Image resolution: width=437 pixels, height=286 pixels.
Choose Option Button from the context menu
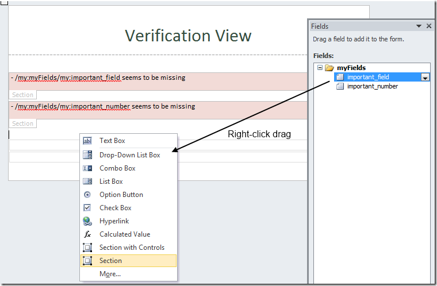point(121,195)
